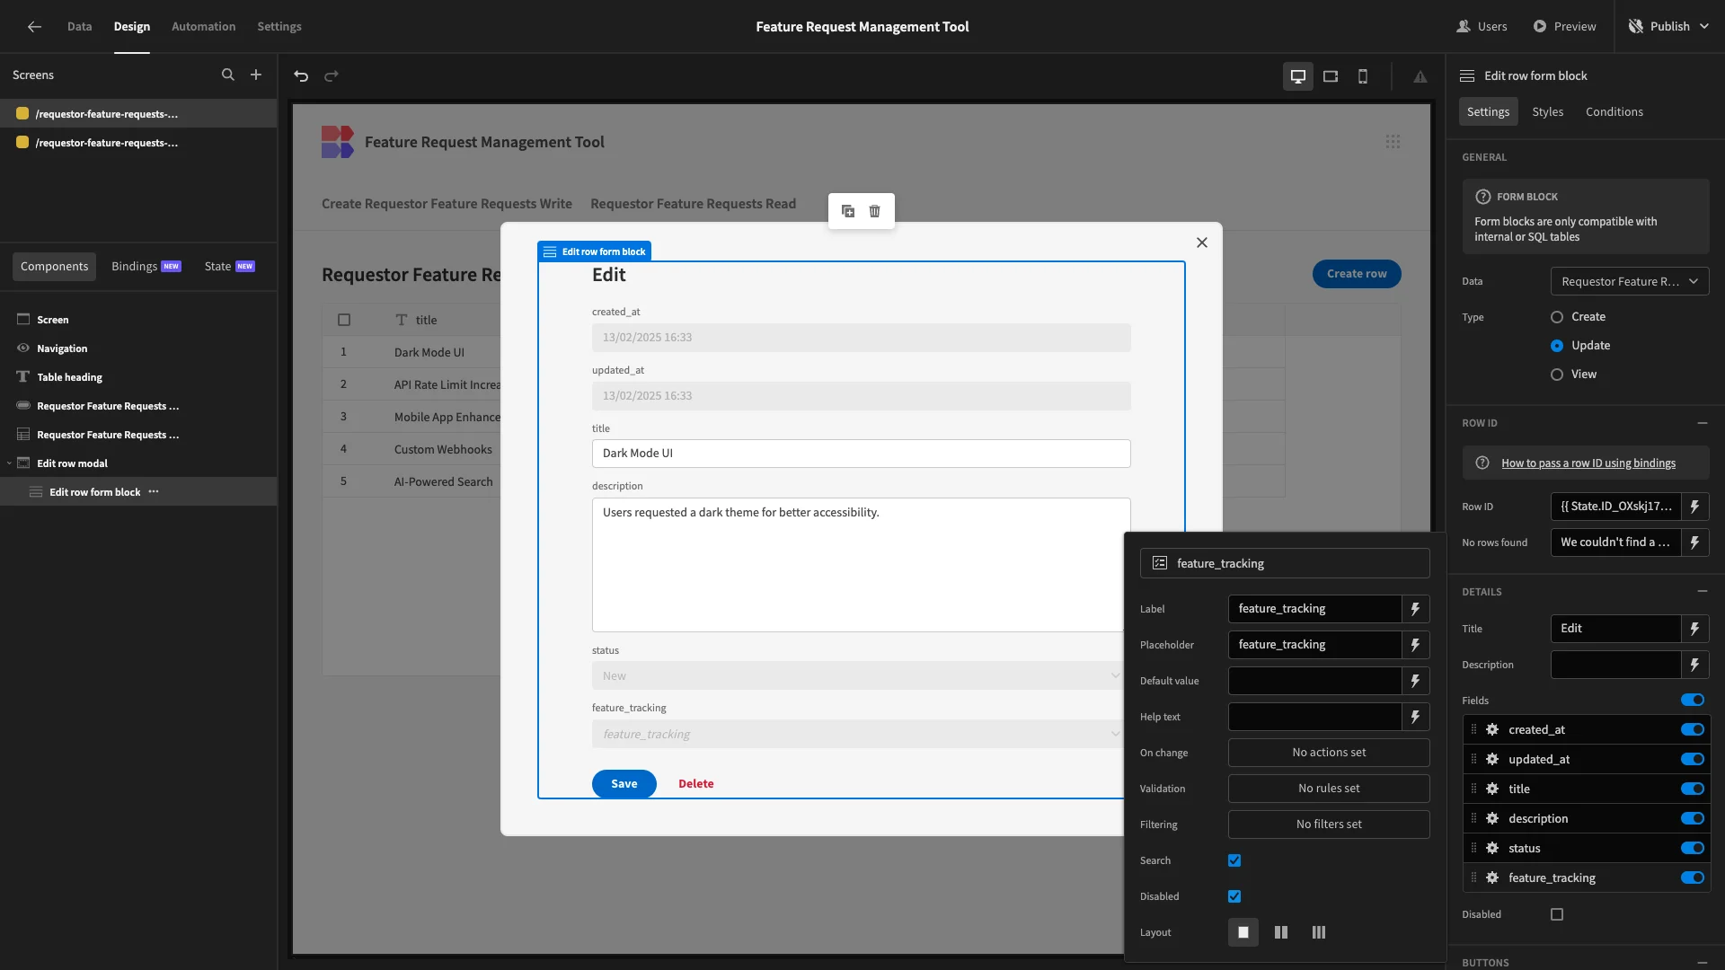
Task: Open How to pass a row ID link
Action: pos(1588,463)
